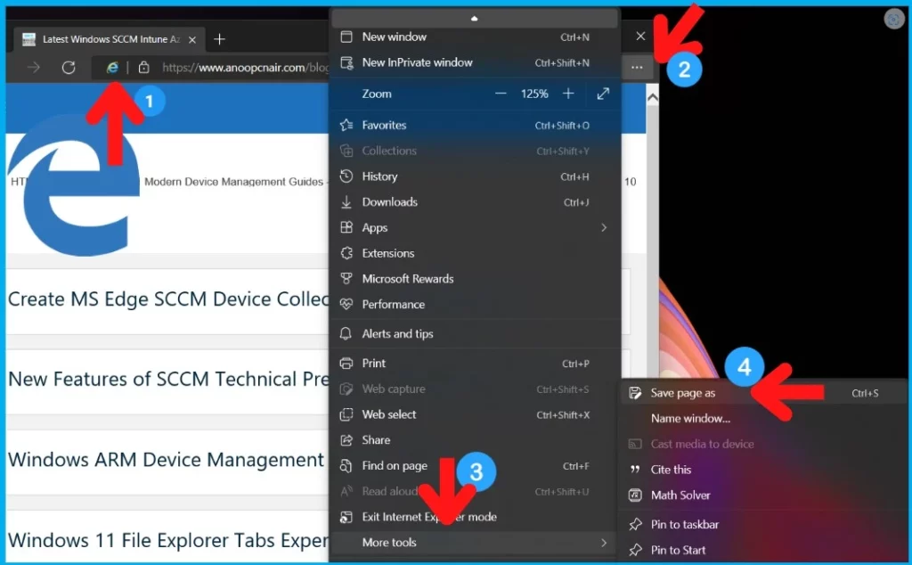The image size is (912, 565).
Task: Click the New InPrivate window icon
Action: coord(346,63)
